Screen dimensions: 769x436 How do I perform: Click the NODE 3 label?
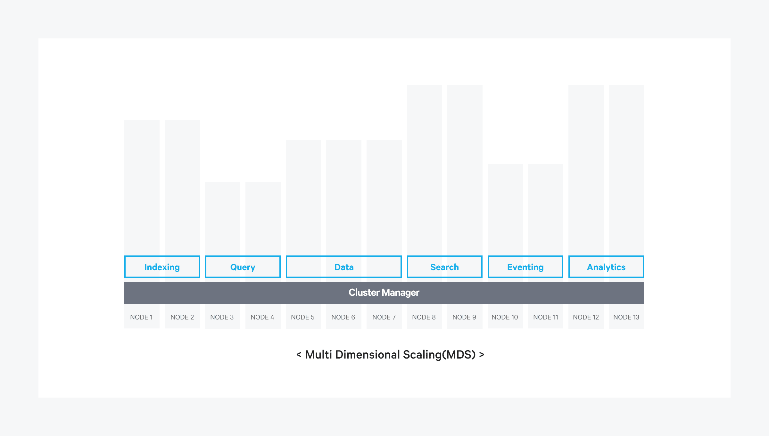click(x=222, y=317)
